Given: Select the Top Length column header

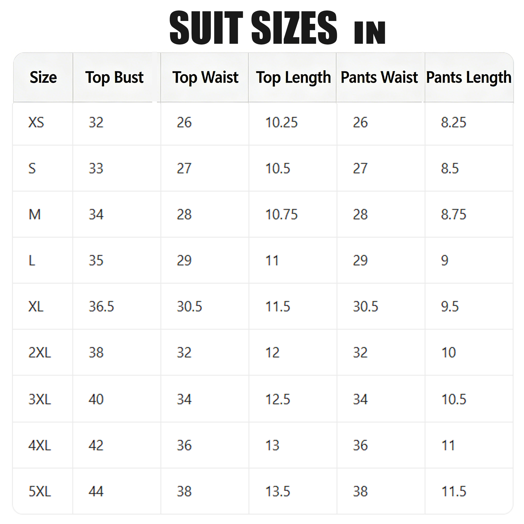Looking at the screenshot, I should pos(293,78).
